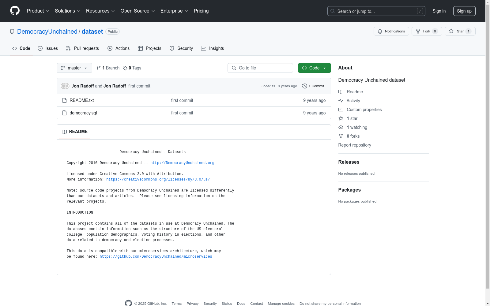Screen dimensions: 490x306
Task: Click the Terms footer link
Action: (177, 304)
